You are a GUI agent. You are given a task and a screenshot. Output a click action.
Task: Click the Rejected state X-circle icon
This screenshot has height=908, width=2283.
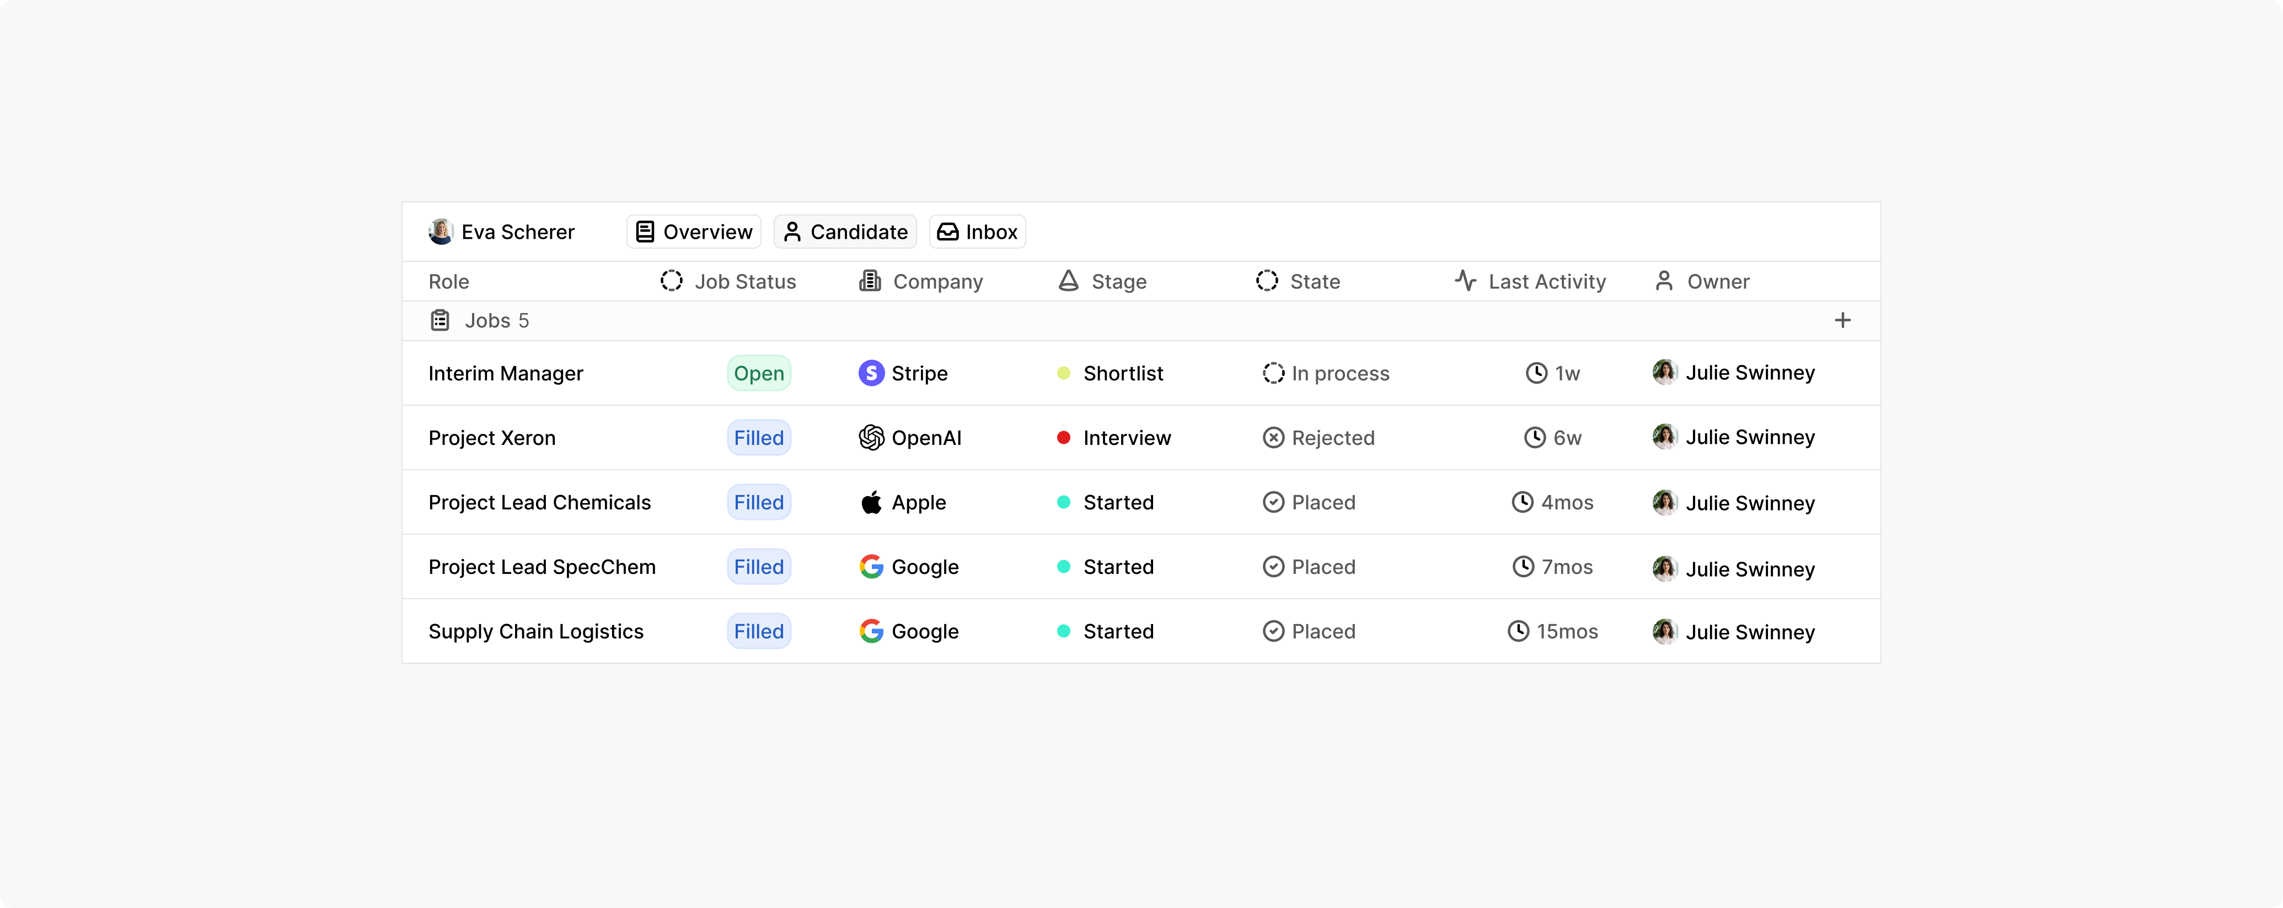1273,438
